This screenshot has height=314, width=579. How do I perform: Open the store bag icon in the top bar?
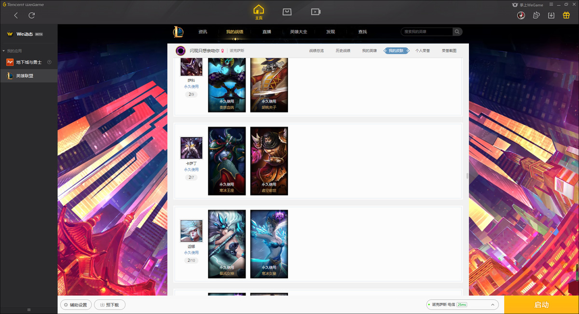pyautogui.click(x=287, y=12)
